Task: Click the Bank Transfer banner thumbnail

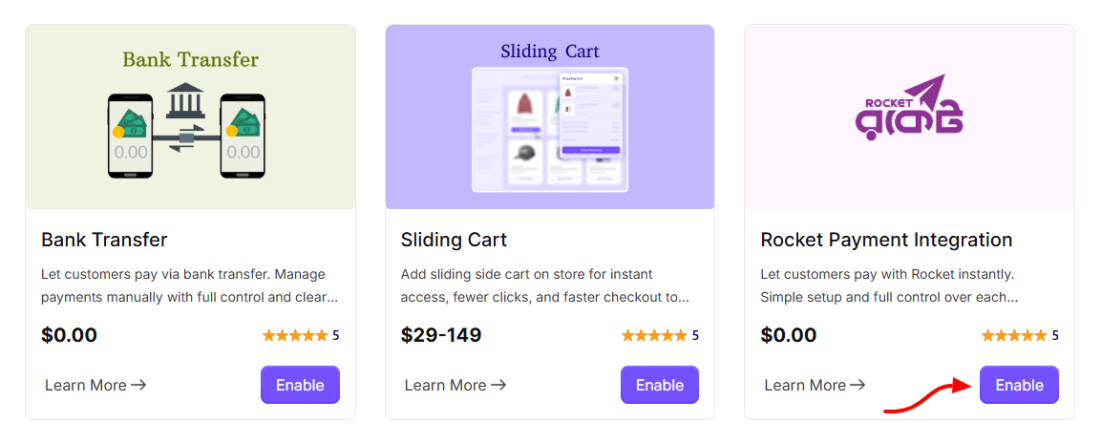Action: tap(190, 116)
